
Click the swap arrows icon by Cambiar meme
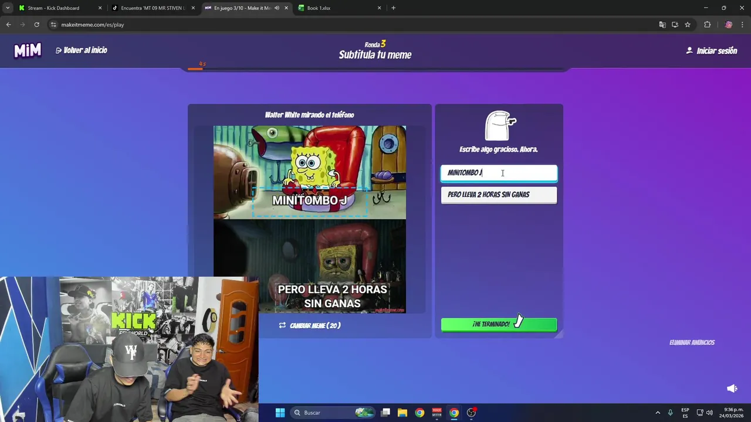tap(282, 325)
